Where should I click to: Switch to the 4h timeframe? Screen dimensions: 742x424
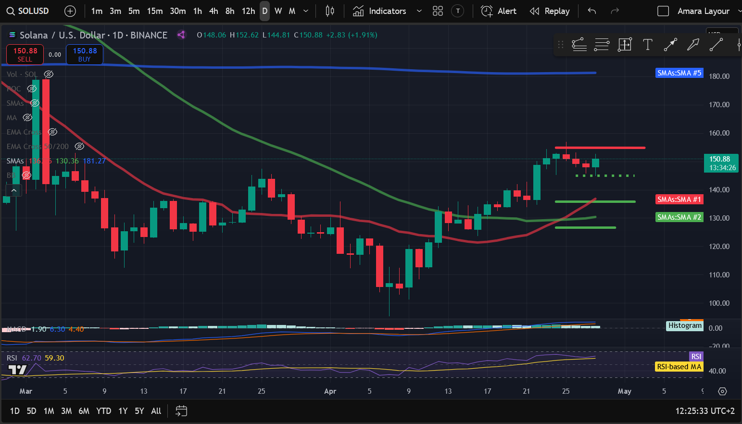[214, 11]
